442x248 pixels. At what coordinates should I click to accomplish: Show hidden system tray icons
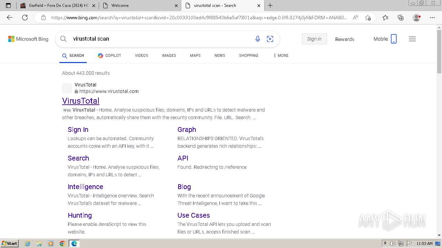[x=385, y=244]
